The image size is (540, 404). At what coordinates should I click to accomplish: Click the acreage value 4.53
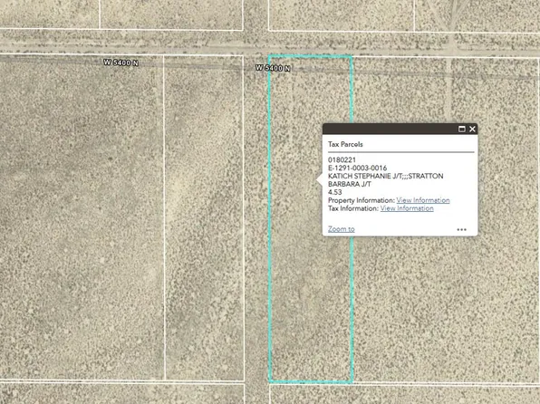pyautogui.click(x=334, y=192)
